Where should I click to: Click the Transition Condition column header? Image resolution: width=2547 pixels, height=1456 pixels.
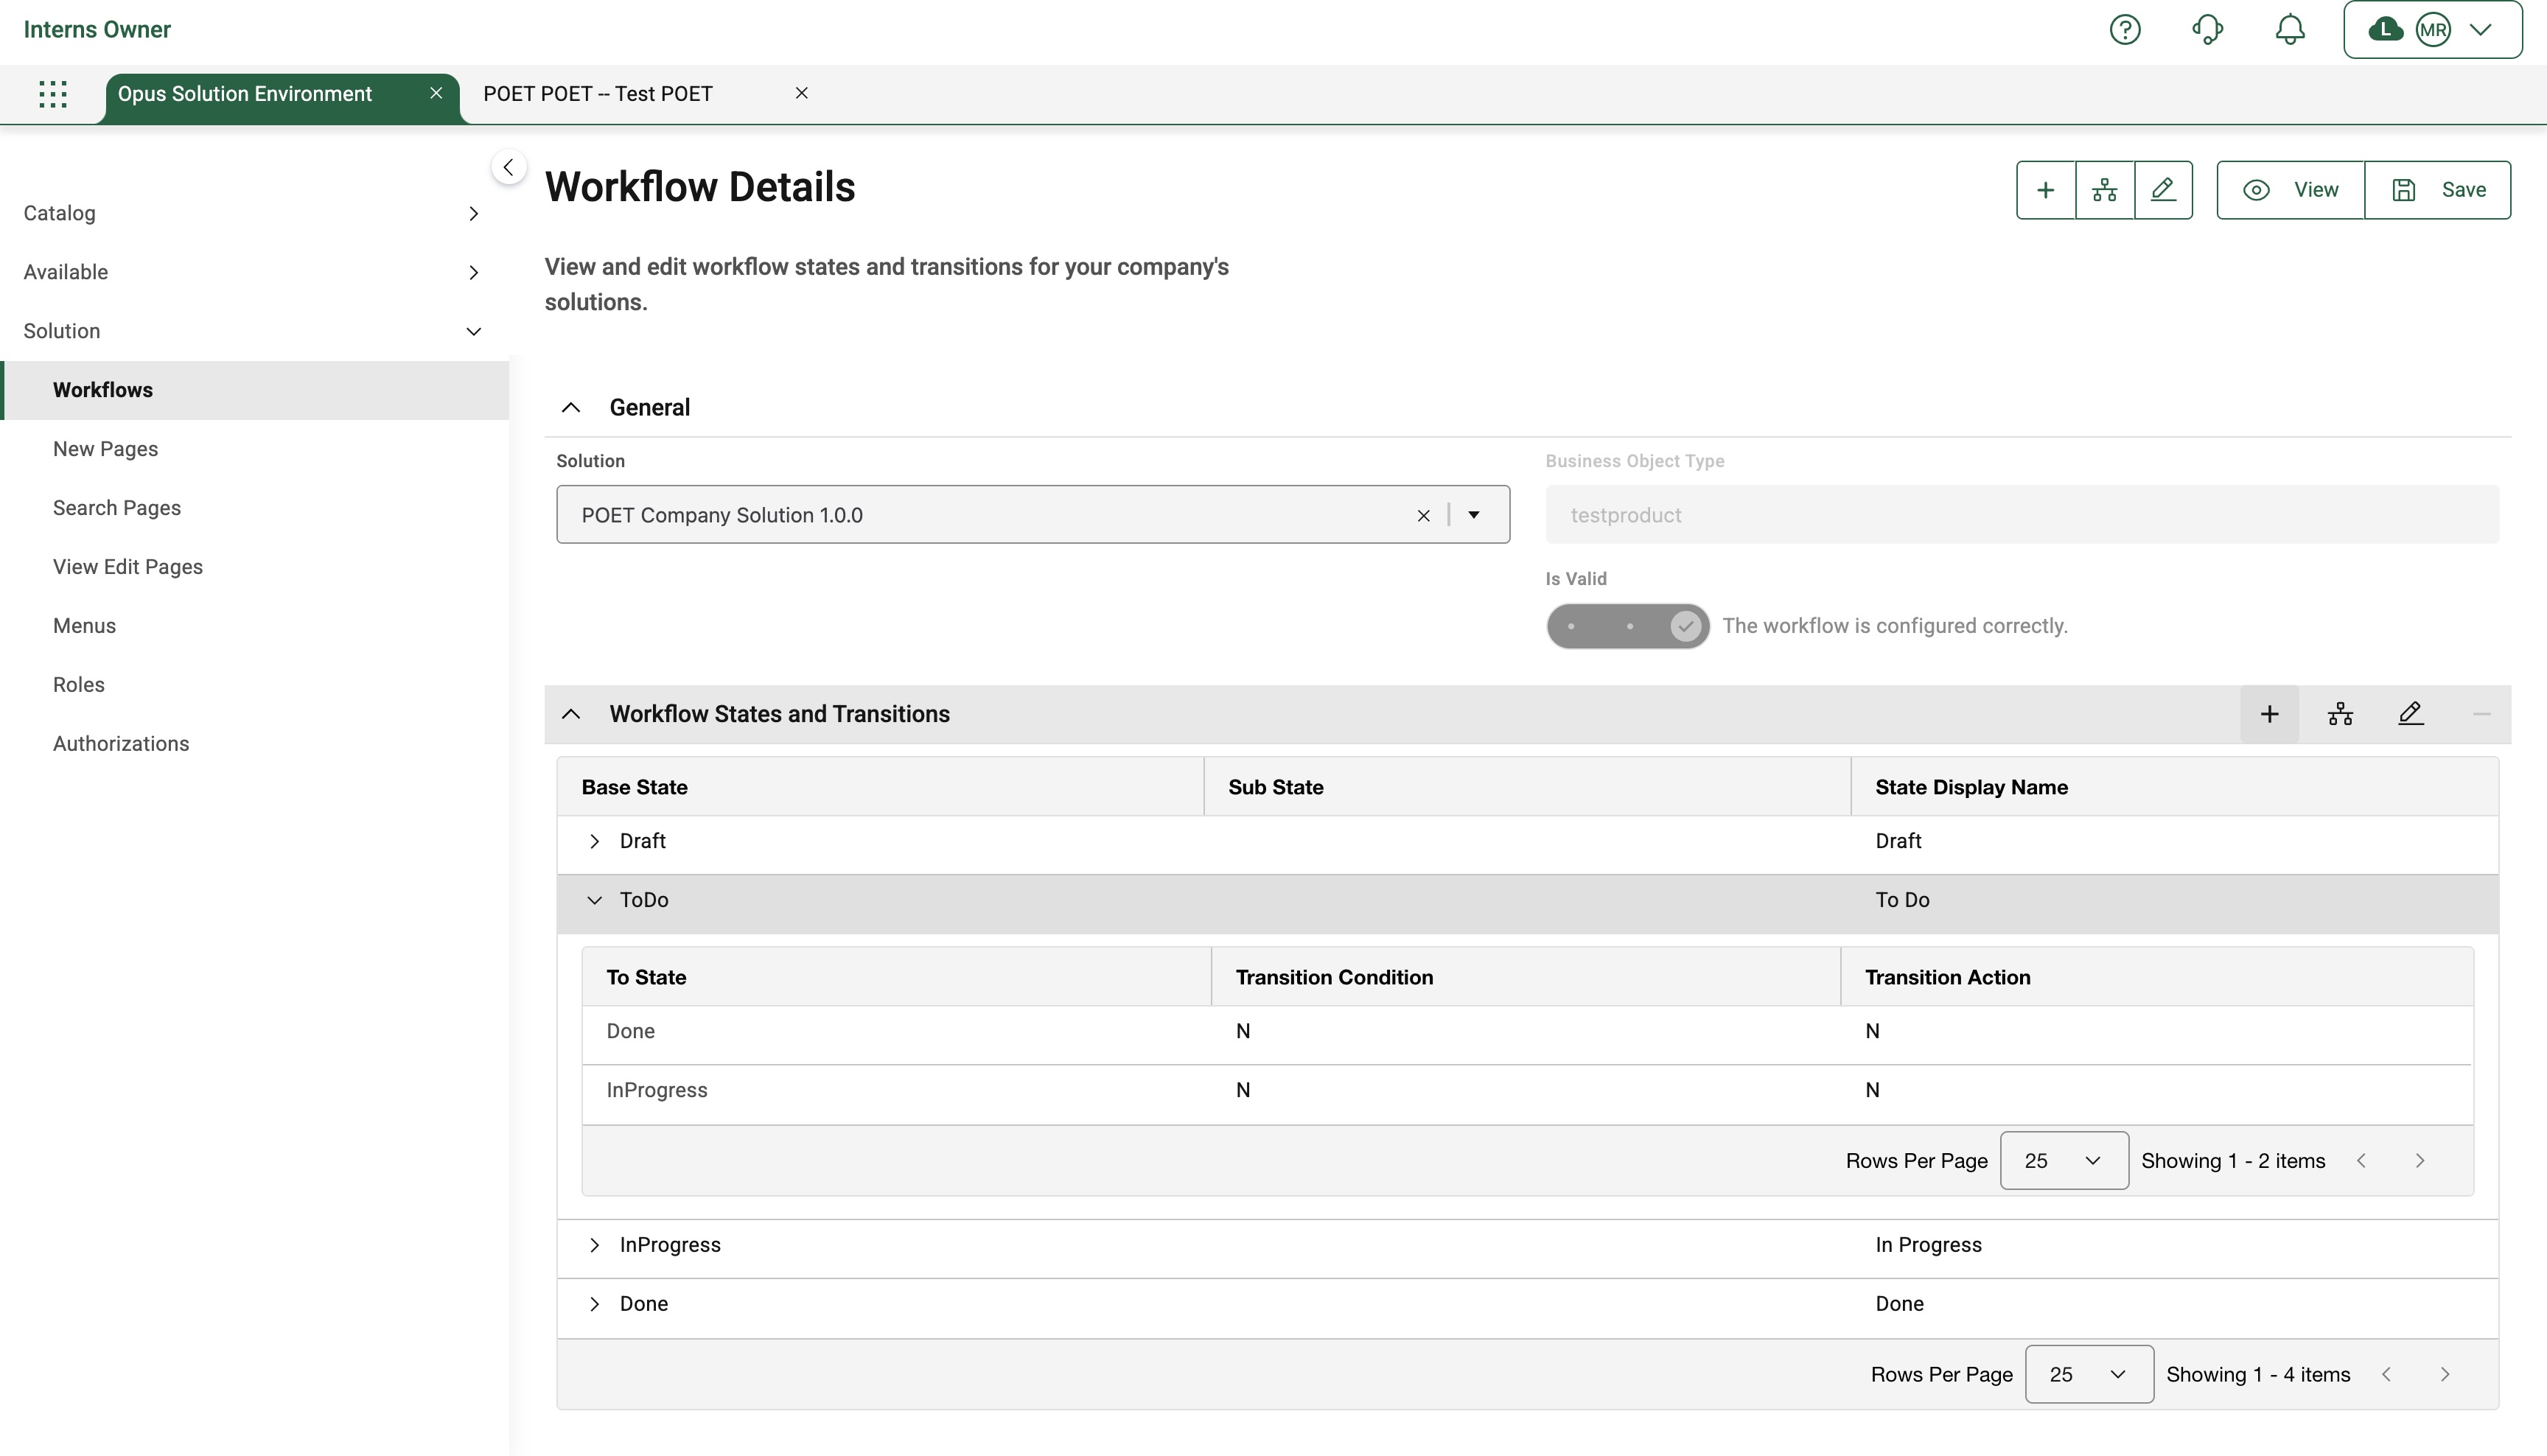tap(1526, 978)
